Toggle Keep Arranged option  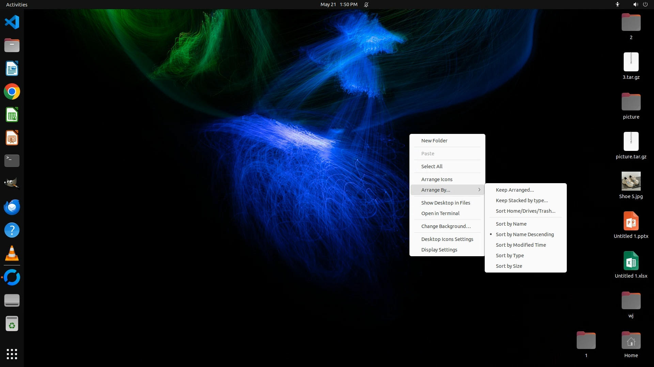[514, 190]
